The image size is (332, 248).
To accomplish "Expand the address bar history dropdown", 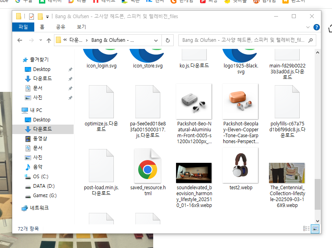I will coord(156,40).
